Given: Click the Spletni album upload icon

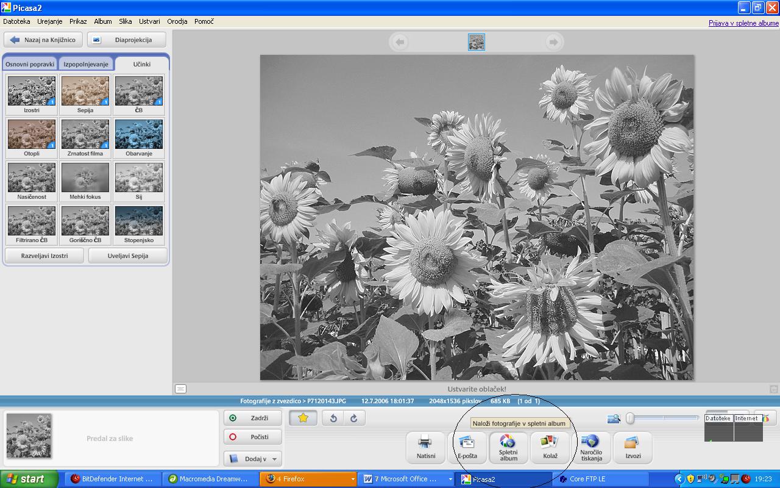Looking at the screenshot, I should tap(508, 447).
